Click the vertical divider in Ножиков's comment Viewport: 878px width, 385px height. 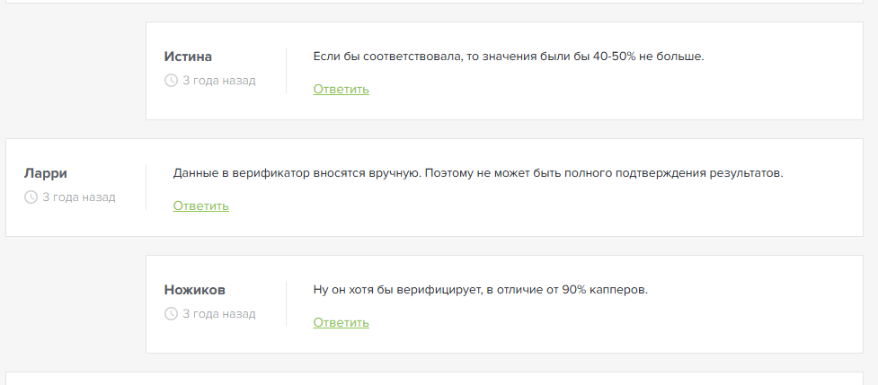pos(286,303)
